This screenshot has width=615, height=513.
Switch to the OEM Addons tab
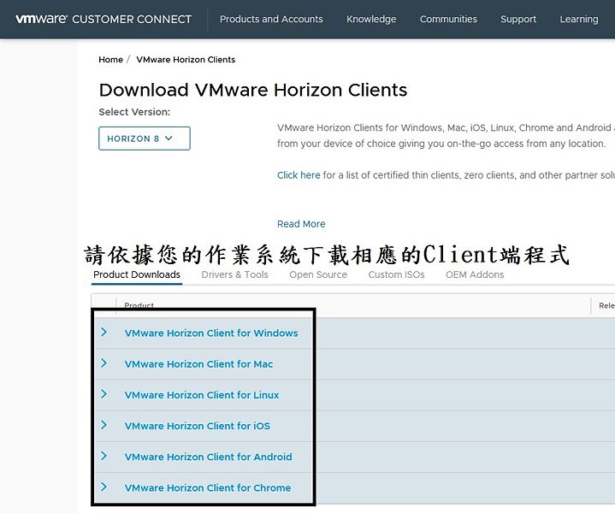(x=475, y=275)
